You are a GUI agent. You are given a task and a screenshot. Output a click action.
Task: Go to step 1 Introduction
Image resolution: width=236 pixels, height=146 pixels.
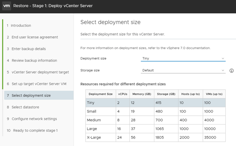(x=19, y=26)
